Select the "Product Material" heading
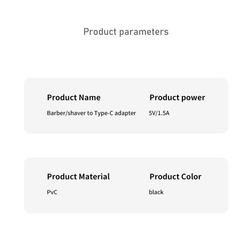The height and width of the screenshot is (250, 250). point(78,177)
